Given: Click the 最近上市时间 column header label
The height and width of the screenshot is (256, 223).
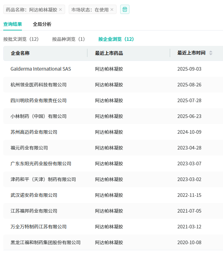Looking at the screenshot, I should click(191, 53).
